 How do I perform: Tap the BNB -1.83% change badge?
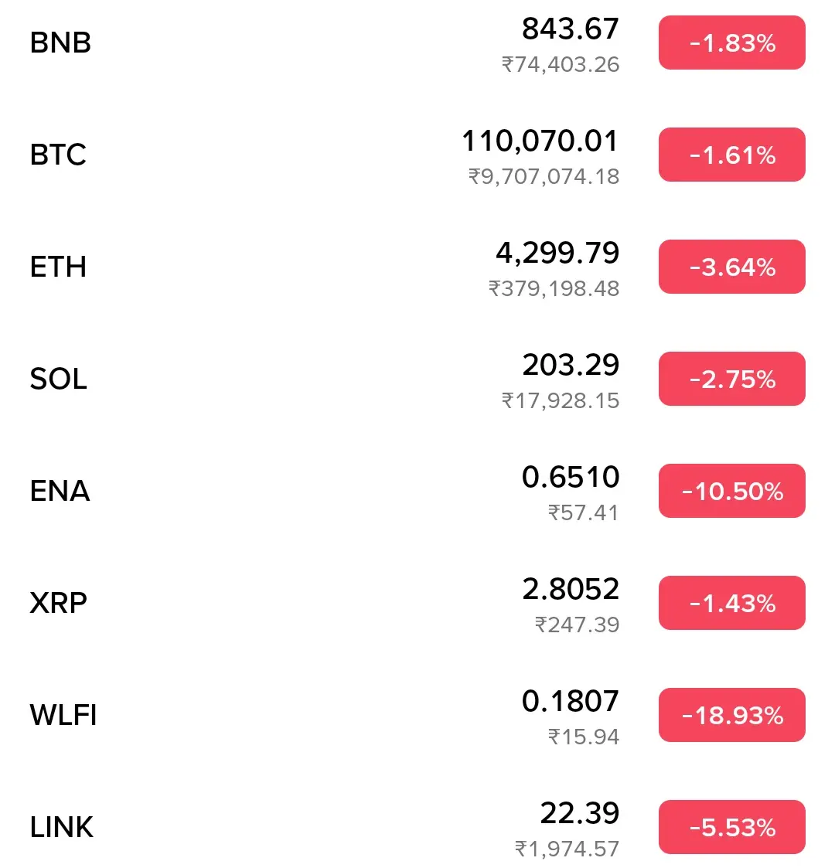pos(731,43)
